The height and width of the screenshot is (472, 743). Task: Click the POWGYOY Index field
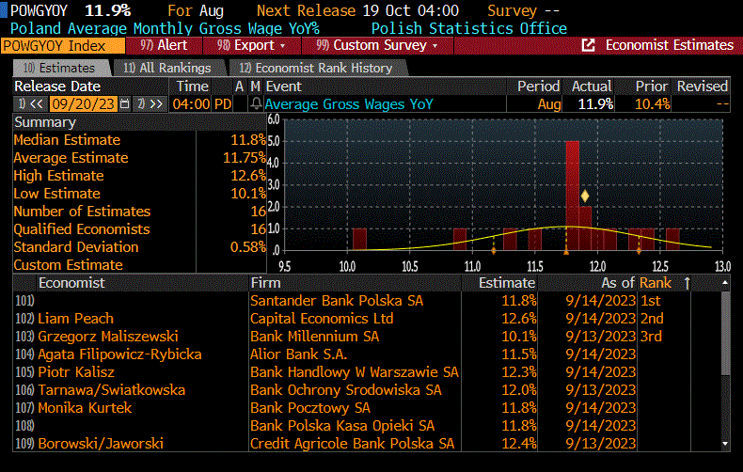coord(63,46)
